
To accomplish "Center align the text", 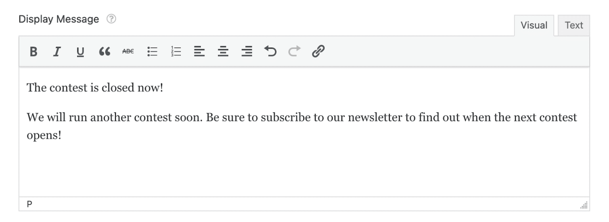I will pyautogui.click(x=223, y=52).
